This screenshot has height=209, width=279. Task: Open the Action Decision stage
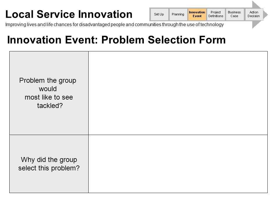tap(254, 15)
